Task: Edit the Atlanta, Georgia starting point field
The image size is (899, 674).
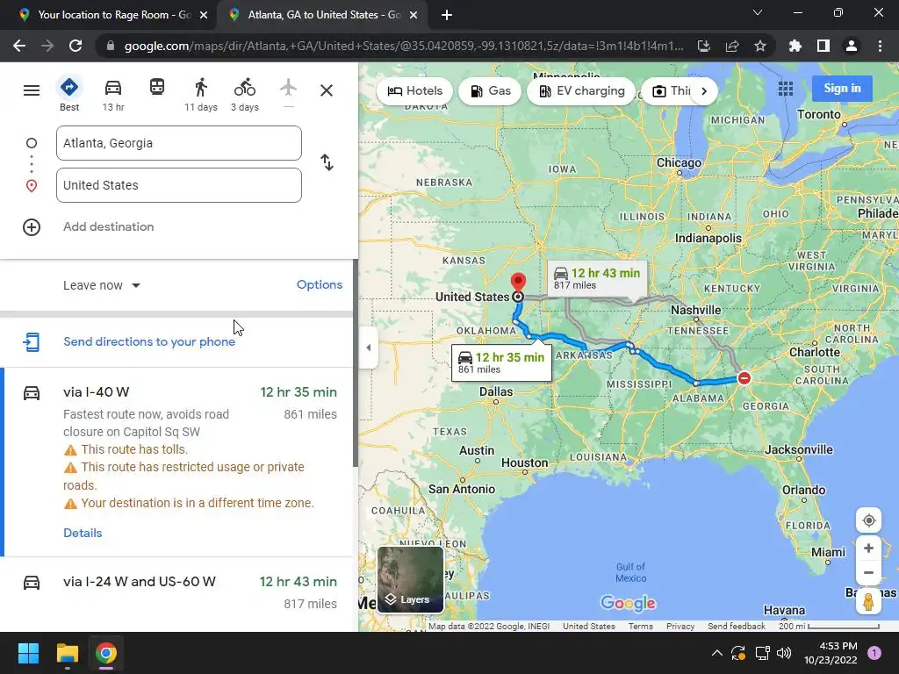Action: [179, 143]
